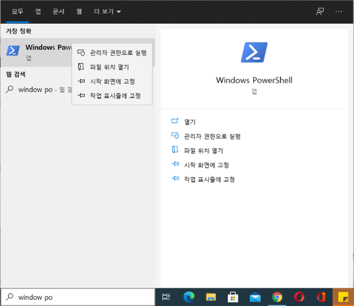Click the large PowerShell icon in preview pane
Image resolution: width=354 pixels, height=306 pixels.
(255, 52)
